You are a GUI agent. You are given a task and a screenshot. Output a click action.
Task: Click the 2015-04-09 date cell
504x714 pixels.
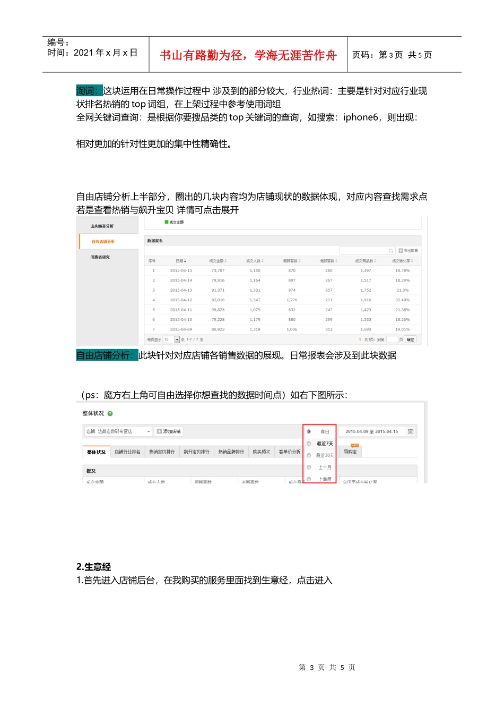pos(181,329)
